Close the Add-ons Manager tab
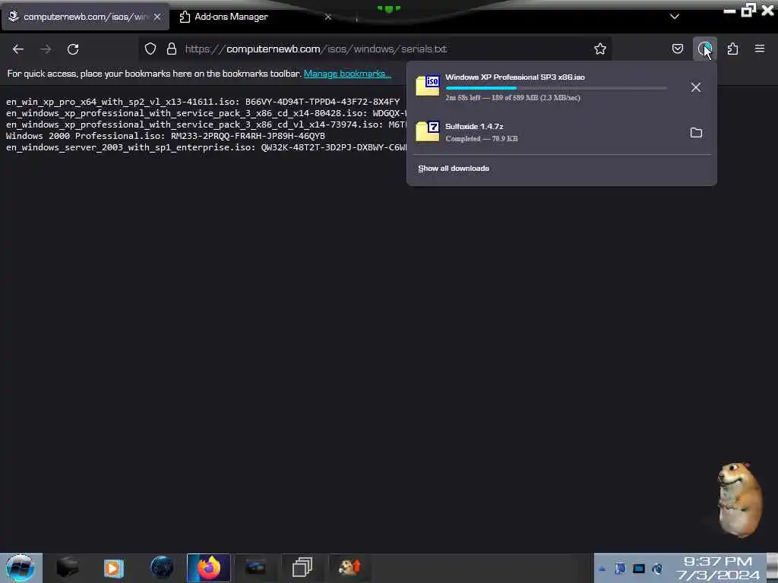Image resolution: width=778 pixels, height=583 pixels. (x=328, y=17)
